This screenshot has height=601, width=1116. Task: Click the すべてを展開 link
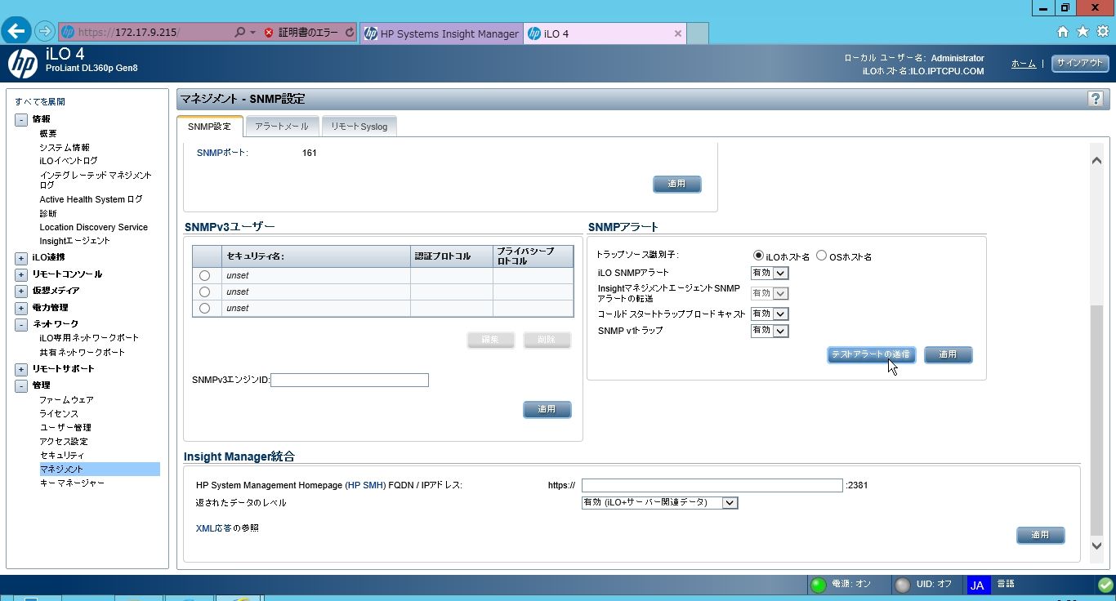pos(40,102)
